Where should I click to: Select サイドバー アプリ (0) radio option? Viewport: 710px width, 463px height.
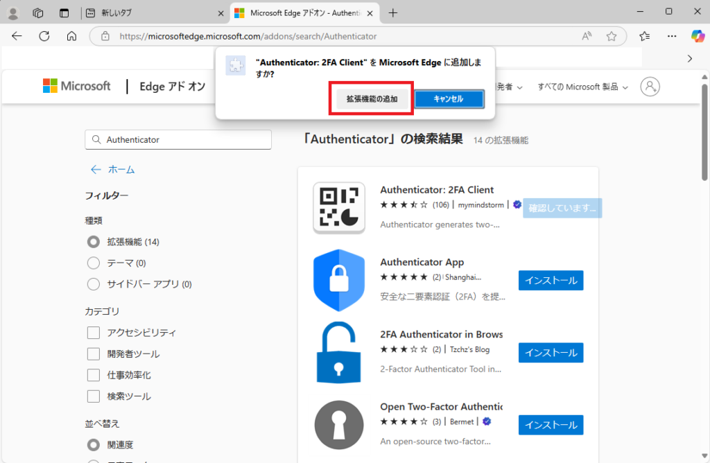pos(94,284)
